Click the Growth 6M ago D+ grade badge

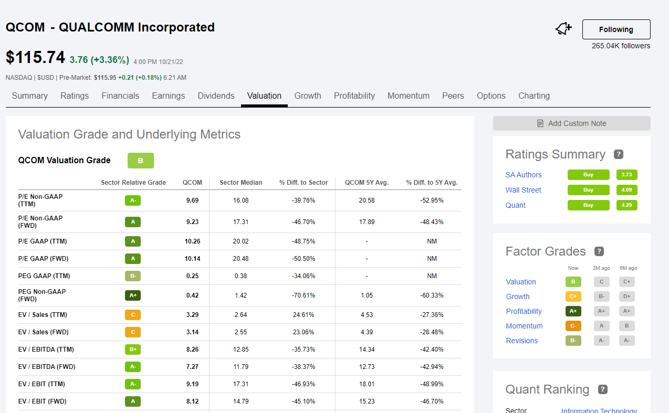tap(627, 296)
